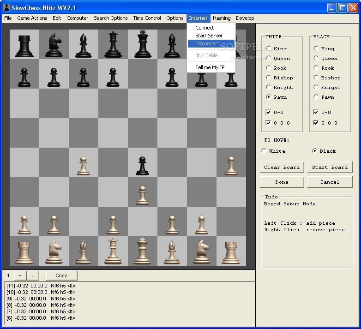Screen dimensions: 361x329
Task: Decrease lines with the - button
Action: [33, 275]
